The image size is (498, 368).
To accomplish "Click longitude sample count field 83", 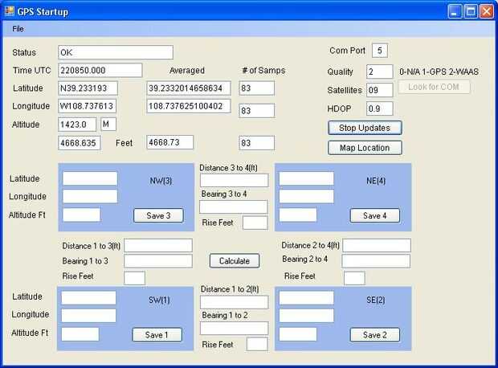I will tap(256, 111).
